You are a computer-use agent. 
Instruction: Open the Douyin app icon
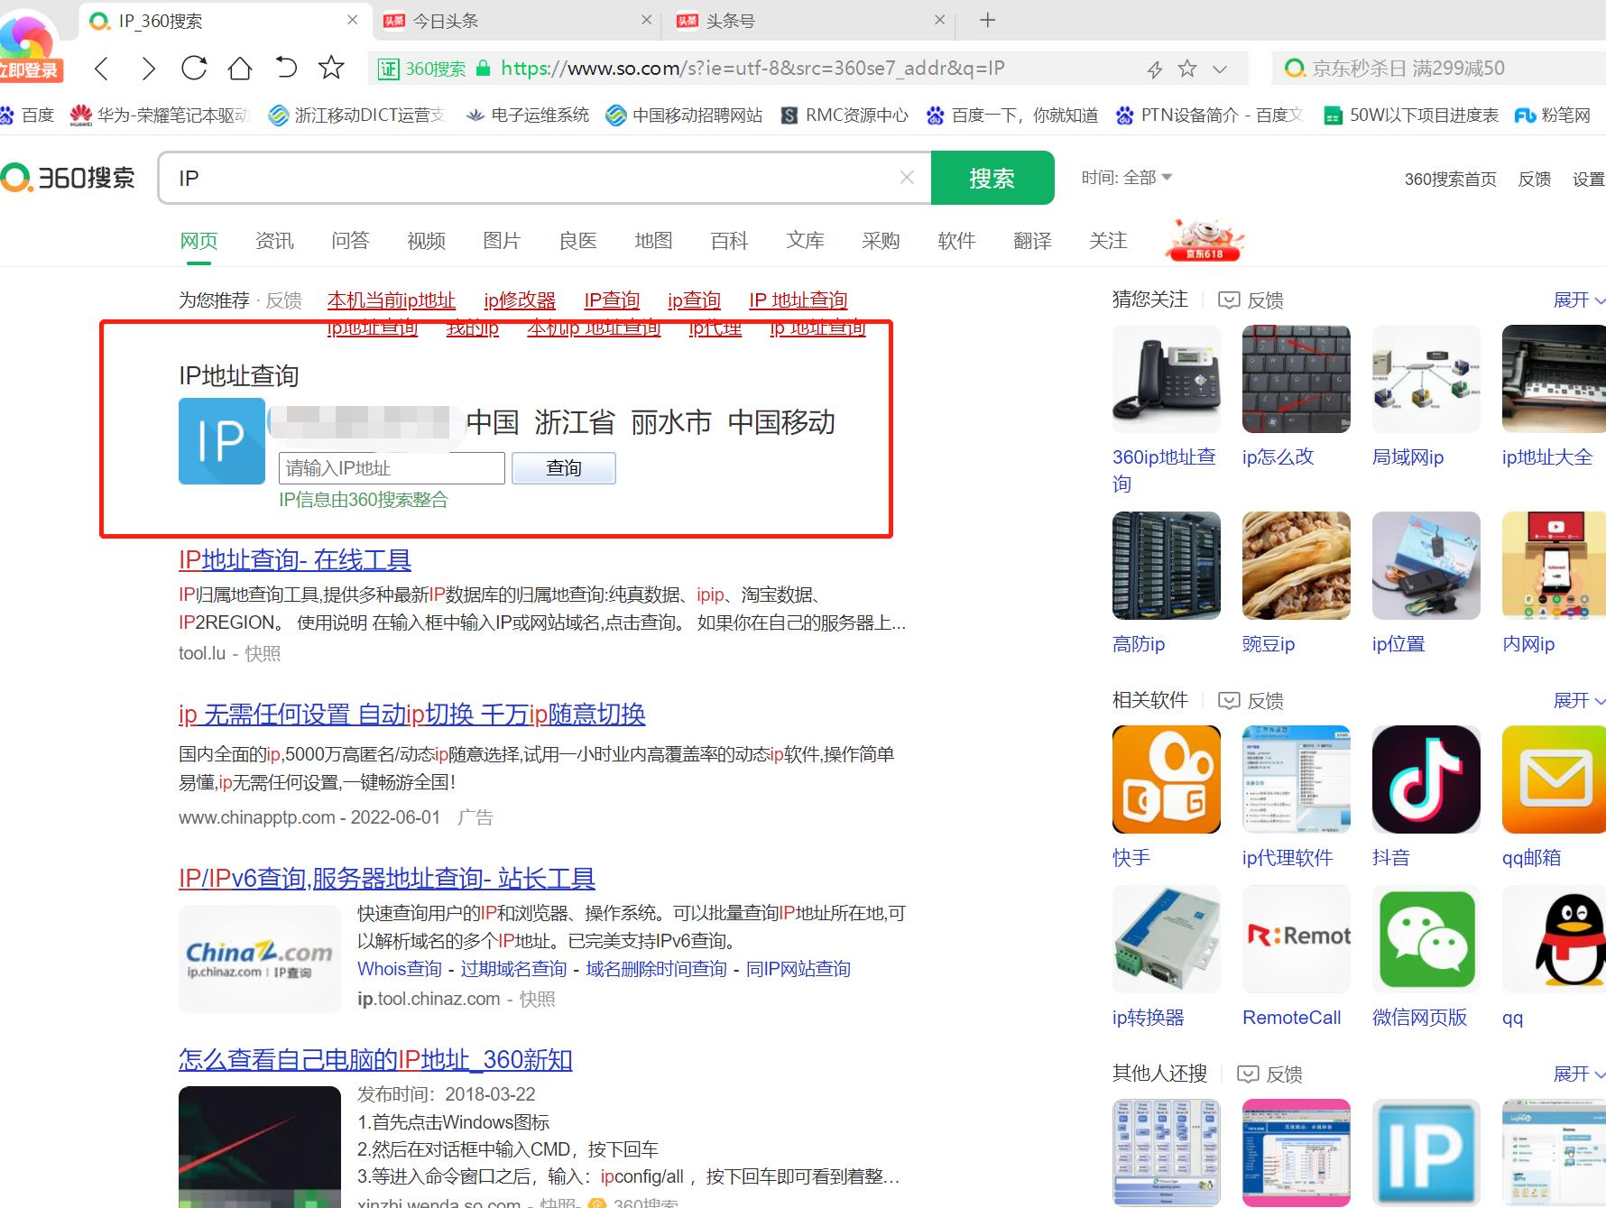point(1426,779)
